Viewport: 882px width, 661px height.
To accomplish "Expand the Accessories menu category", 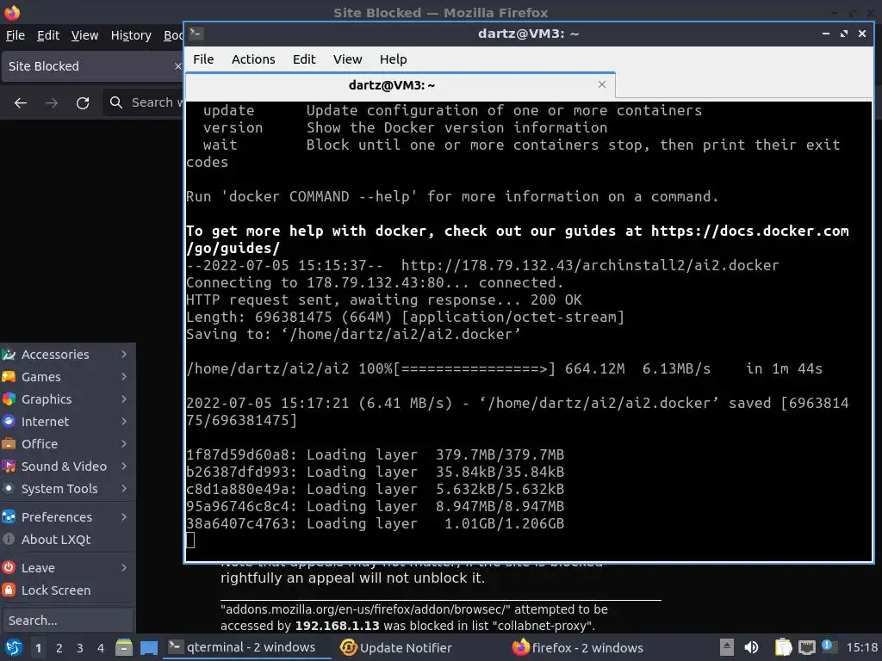I will (67, 354).
